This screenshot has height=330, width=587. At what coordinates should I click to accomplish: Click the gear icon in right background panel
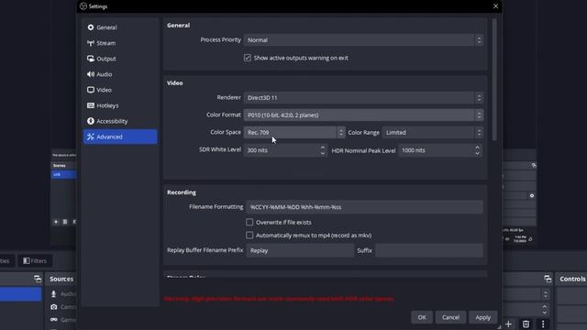[x=532, y=195]
